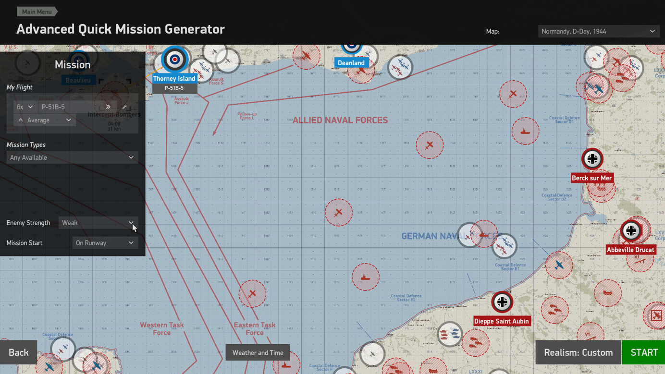Click the green START button

pyautogui.click(x=644, y=352)
